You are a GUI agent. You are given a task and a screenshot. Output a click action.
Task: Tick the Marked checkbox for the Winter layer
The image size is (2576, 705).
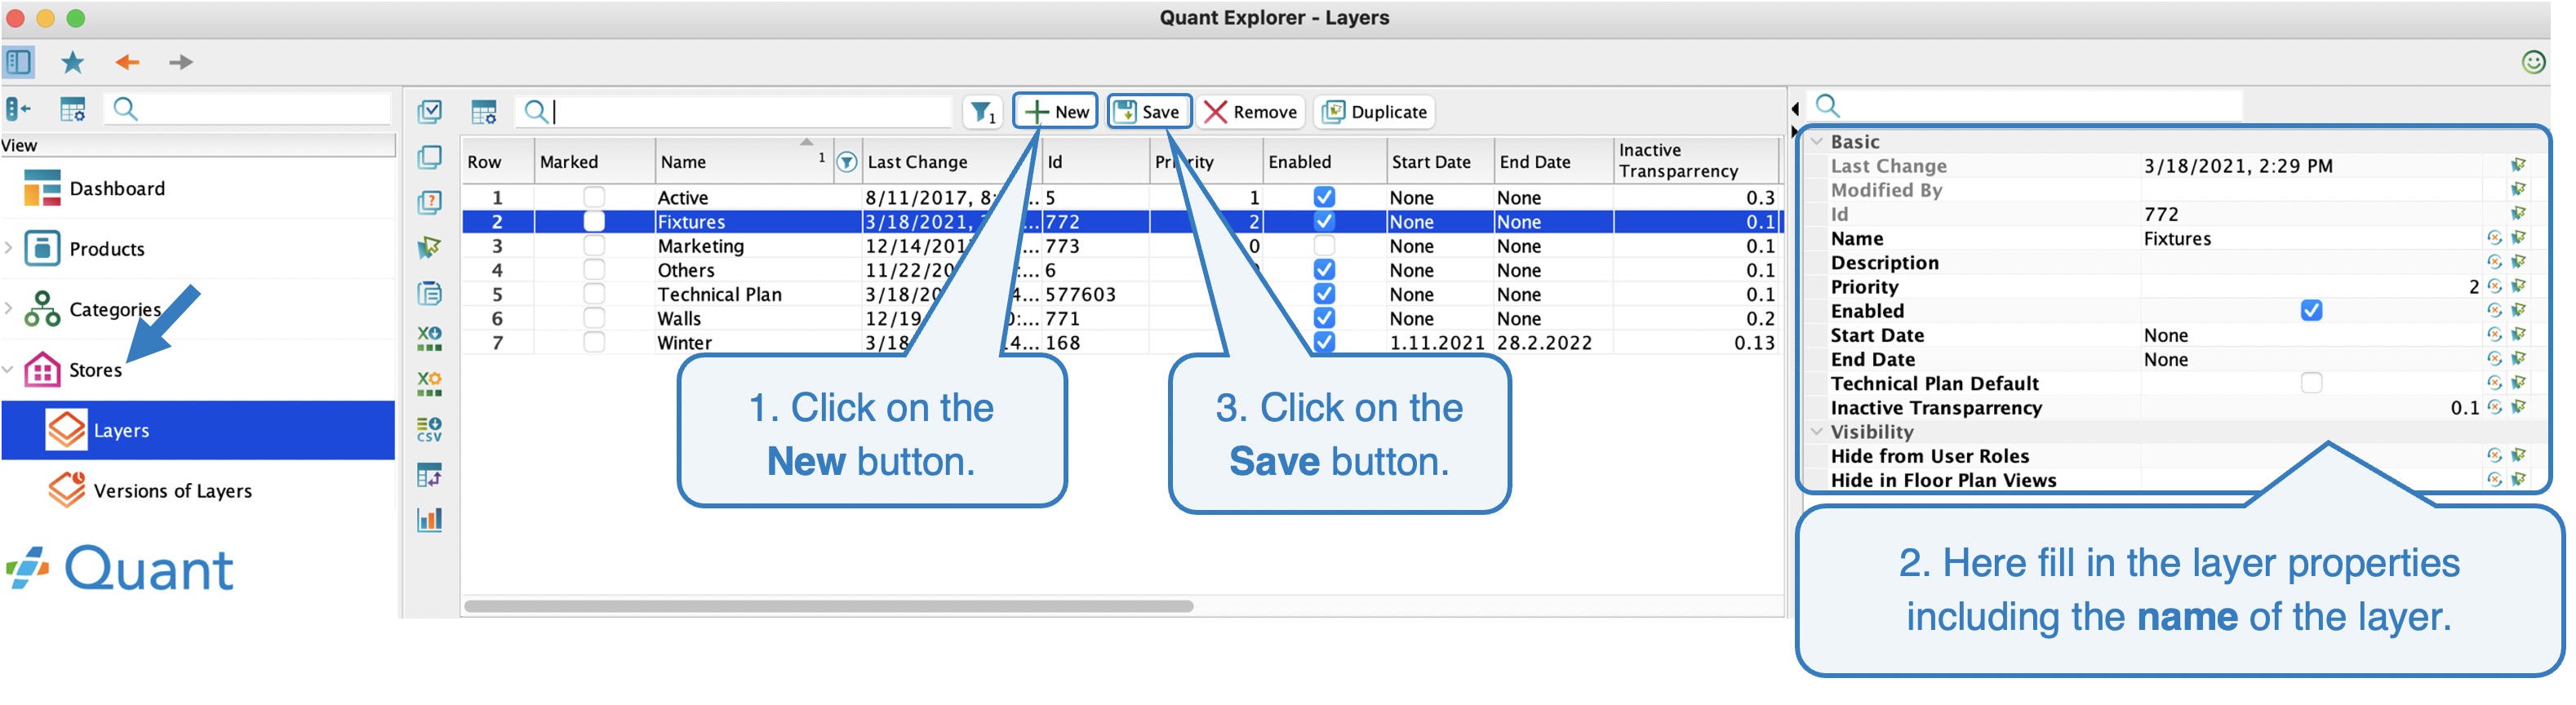594,342
